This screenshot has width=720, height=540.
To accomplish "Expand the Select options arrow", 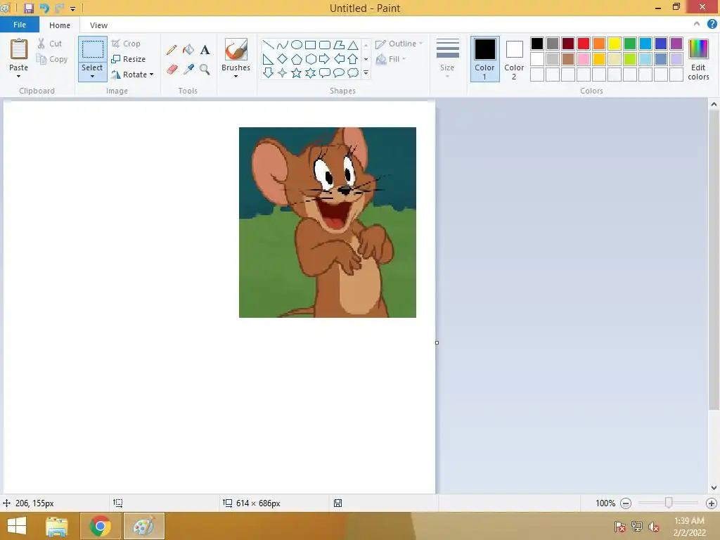I will pyautogui.click(x=92, y=76).
